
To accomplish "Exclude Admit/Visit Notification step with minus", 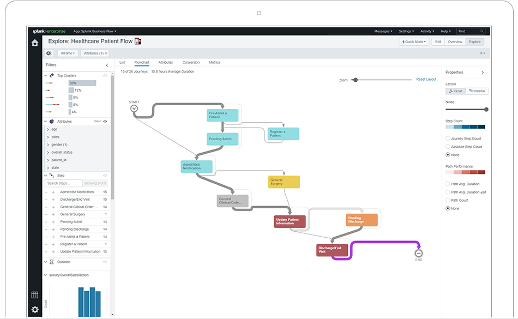I will [46, 192].
